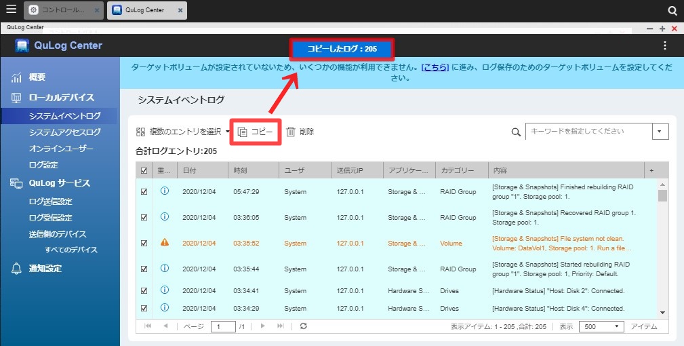Open the items-per-page 500 dropdown

tap(602, 326)
